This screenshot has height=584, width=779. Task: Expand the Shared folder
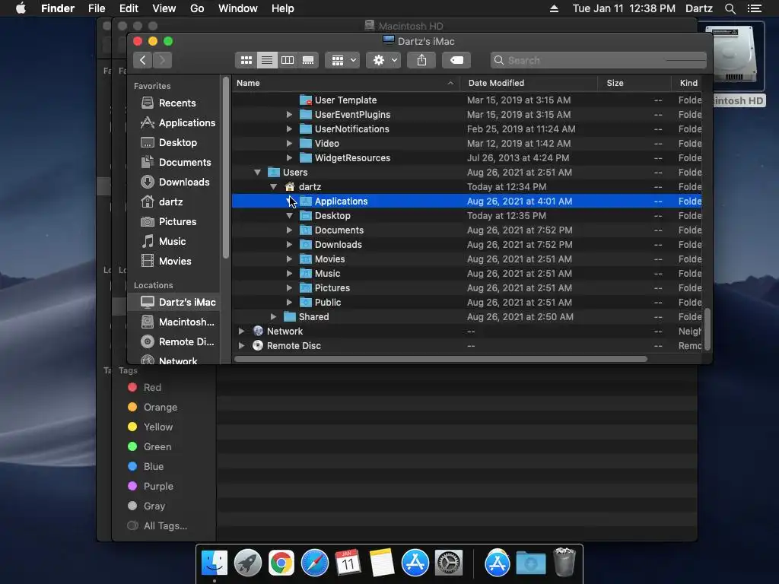point(273,317)
